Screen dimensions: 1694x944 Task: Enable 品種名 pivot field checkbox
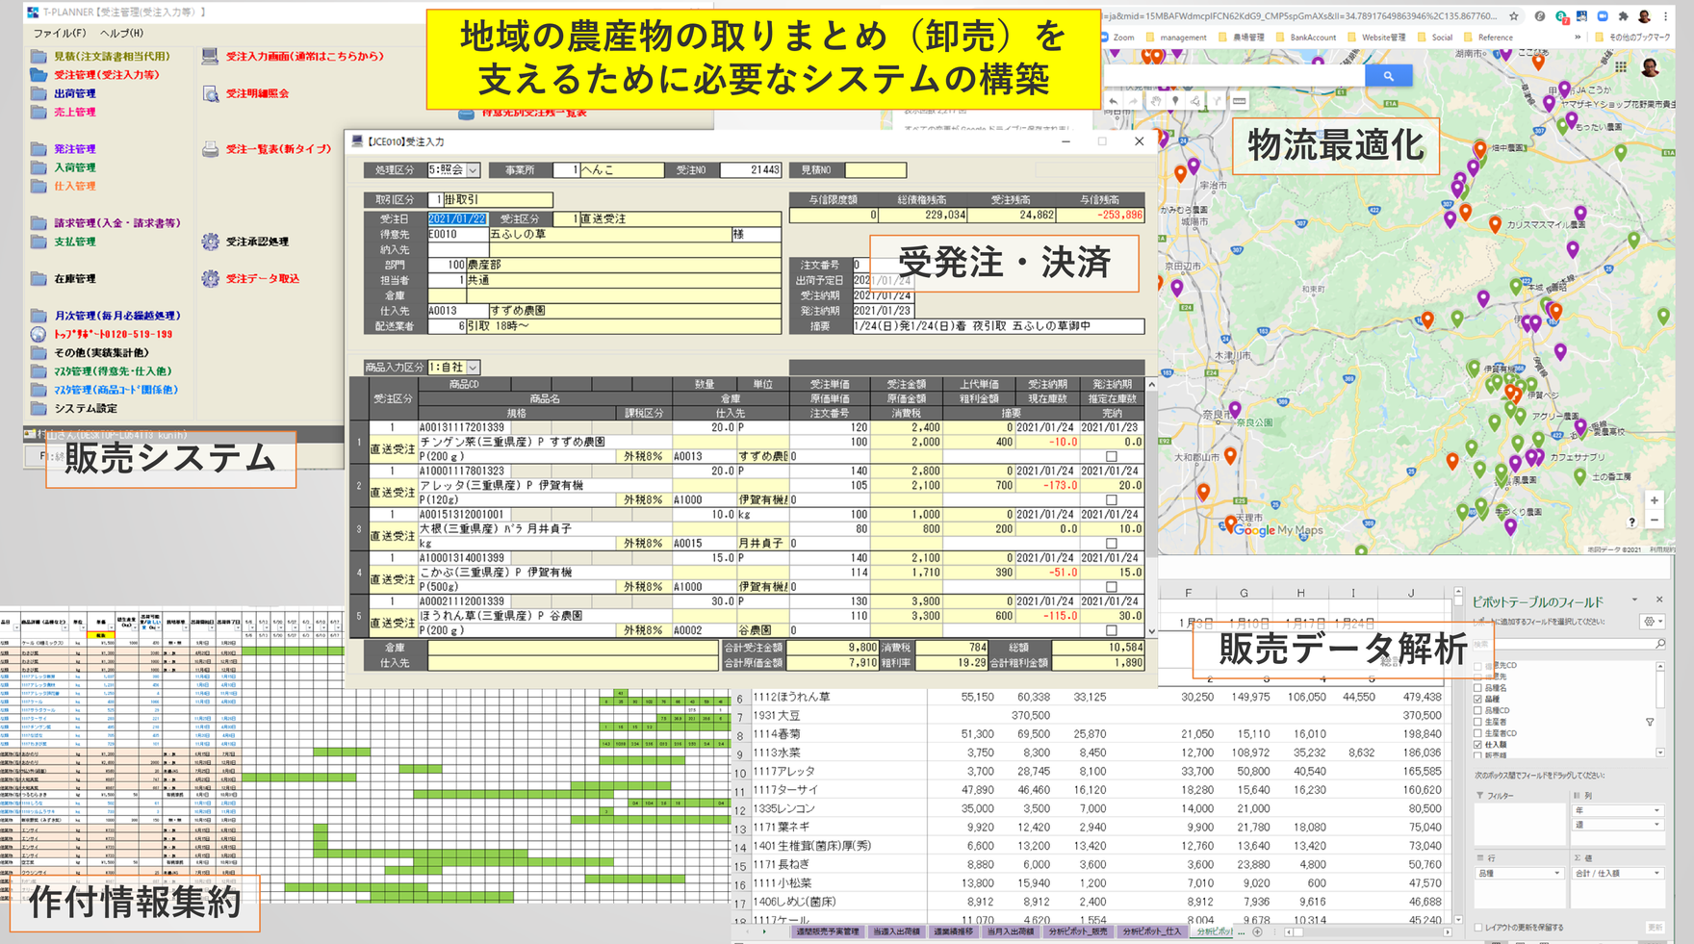point(1478,688)
